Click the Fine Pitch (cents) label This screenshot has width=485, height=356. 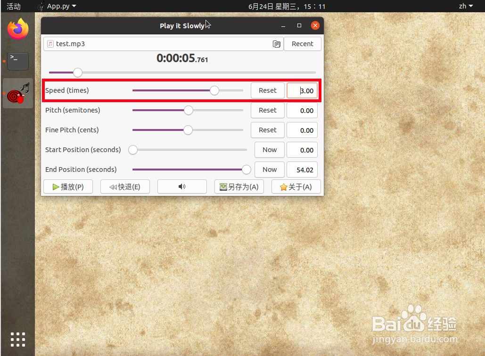pos(72,130)
